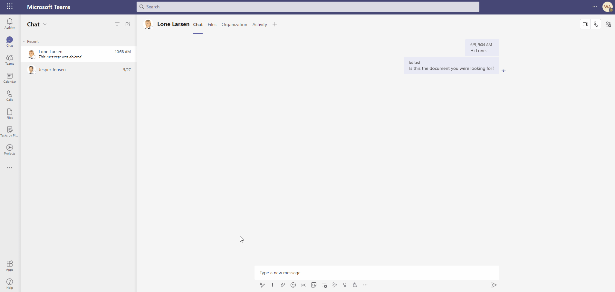Expand the Chat header dropdown
615x292 pixels.
point(45,24)
